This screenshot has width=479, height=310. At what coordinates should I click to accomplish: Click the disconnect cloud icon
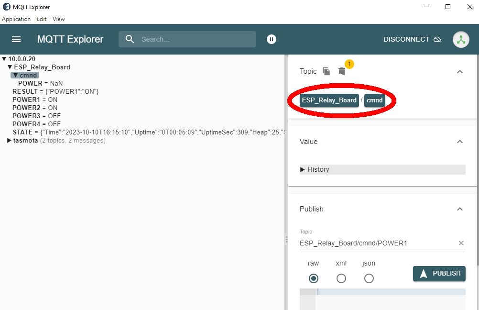pyautogui.click(x=437, y=39)
